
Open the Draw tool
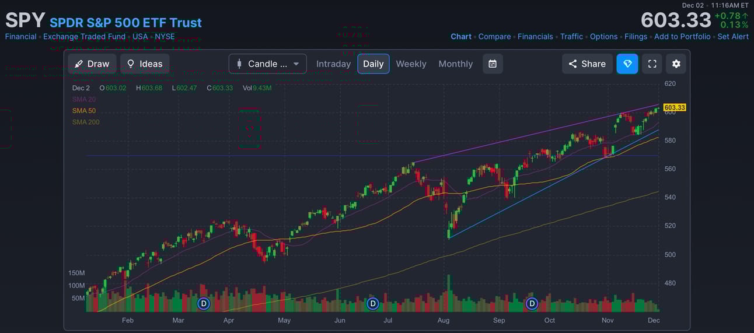pos(92,64)
